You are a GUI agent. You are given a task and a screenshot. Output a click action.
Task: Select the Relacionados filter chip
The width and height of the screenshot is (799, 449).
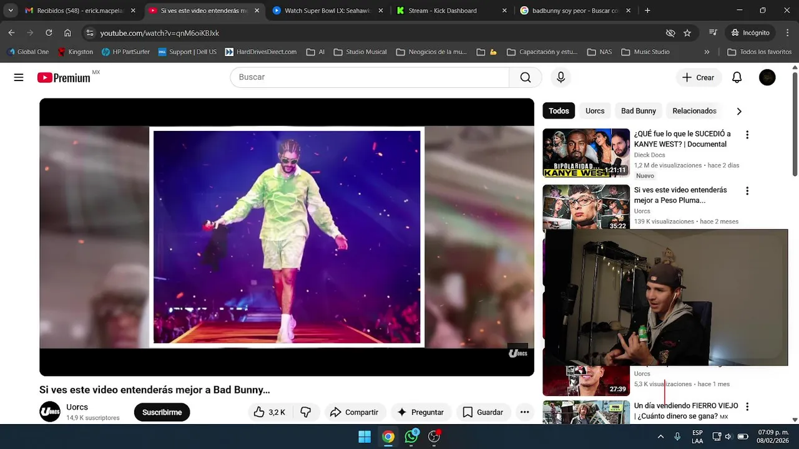pyautogui.click(x=694, y=111)
